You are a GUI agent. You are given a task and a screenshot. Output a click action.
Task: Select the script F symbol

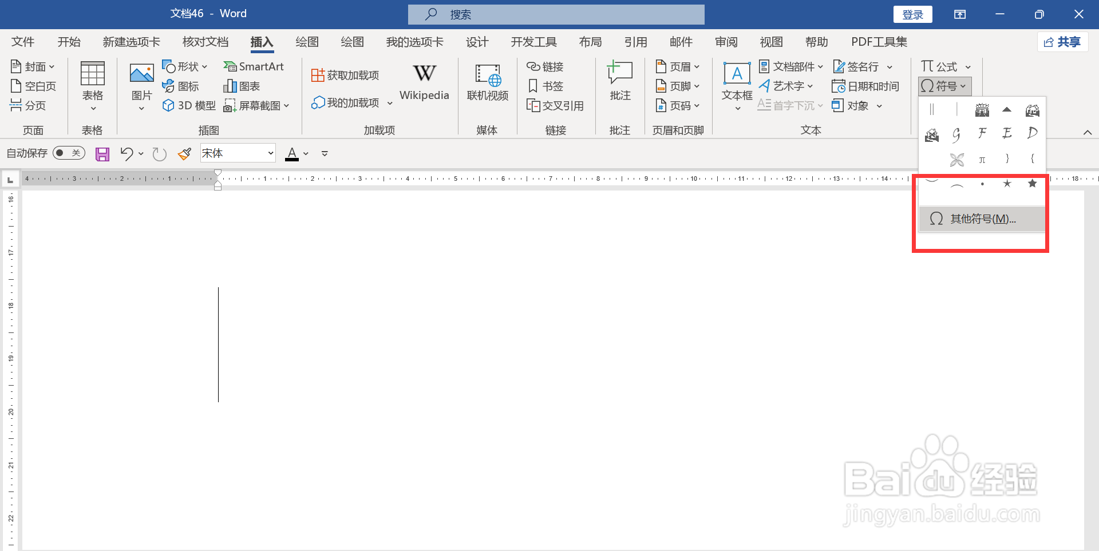[982, 134]
